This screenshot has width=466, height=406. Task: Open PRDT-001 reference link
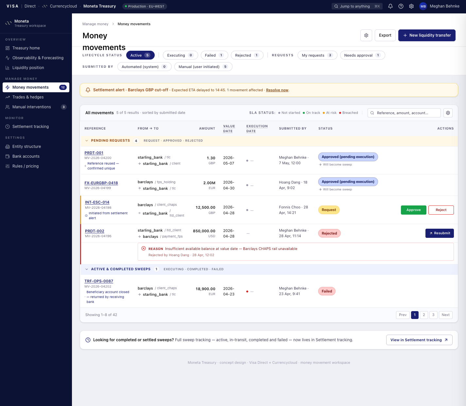(x=94, y=153)
